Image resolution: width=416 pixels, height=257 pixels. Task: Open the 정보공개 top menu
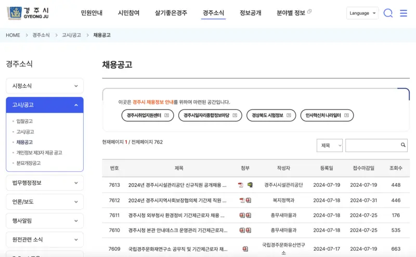[x=251, y=12]
